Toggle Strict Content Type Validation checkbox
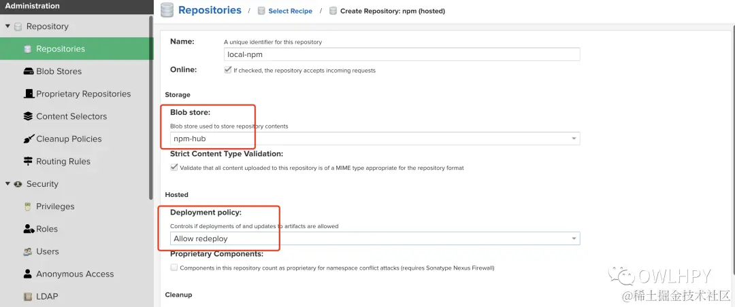The width and height of the screenshot is (735, 307). coord(174,167)
